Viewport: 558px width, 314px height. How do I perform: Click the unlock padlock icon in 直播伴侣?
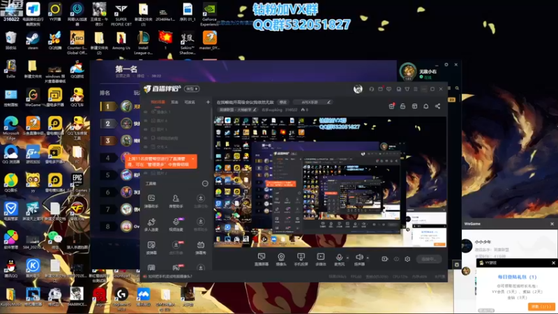tap(403, 106)
